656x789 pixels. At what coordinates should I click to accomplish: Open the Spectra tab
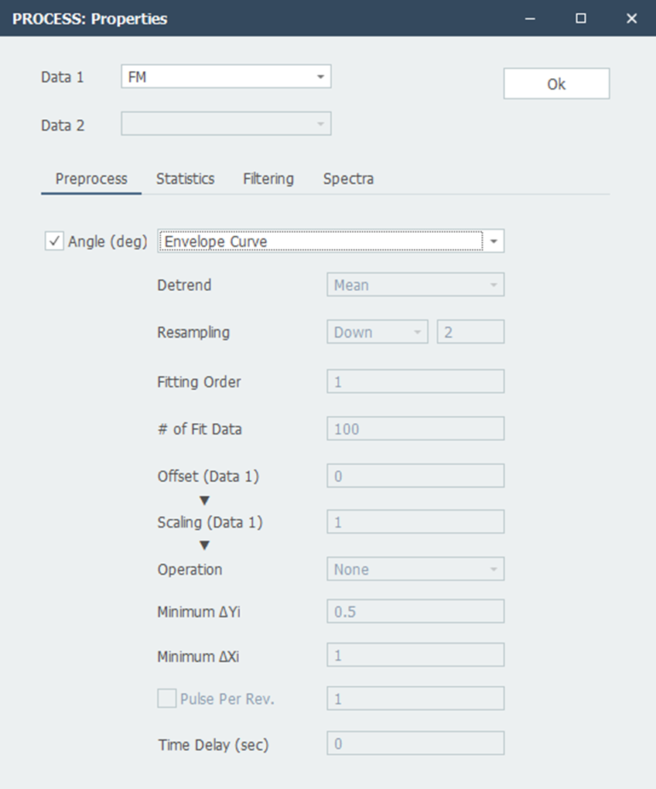point(348,179)
